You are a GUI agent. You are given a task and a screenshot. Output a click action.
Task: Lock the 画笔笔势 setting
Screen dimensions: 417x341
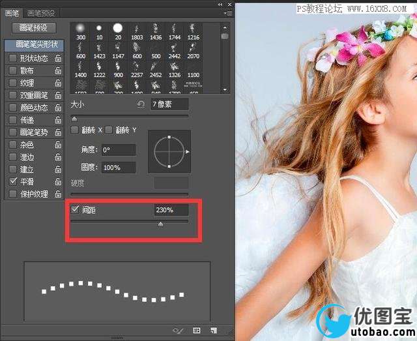(58, 132)
